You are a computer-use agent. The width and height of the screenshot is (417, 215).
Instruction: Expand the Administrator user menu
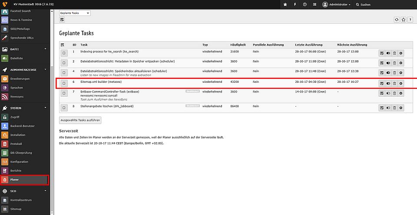click(338, 4)
